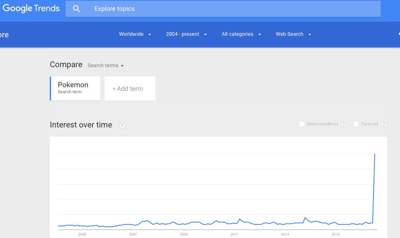Open the Worldwide region dropdown
The image size is (400, 238).
pyautogui.click(x=135, y=34)
